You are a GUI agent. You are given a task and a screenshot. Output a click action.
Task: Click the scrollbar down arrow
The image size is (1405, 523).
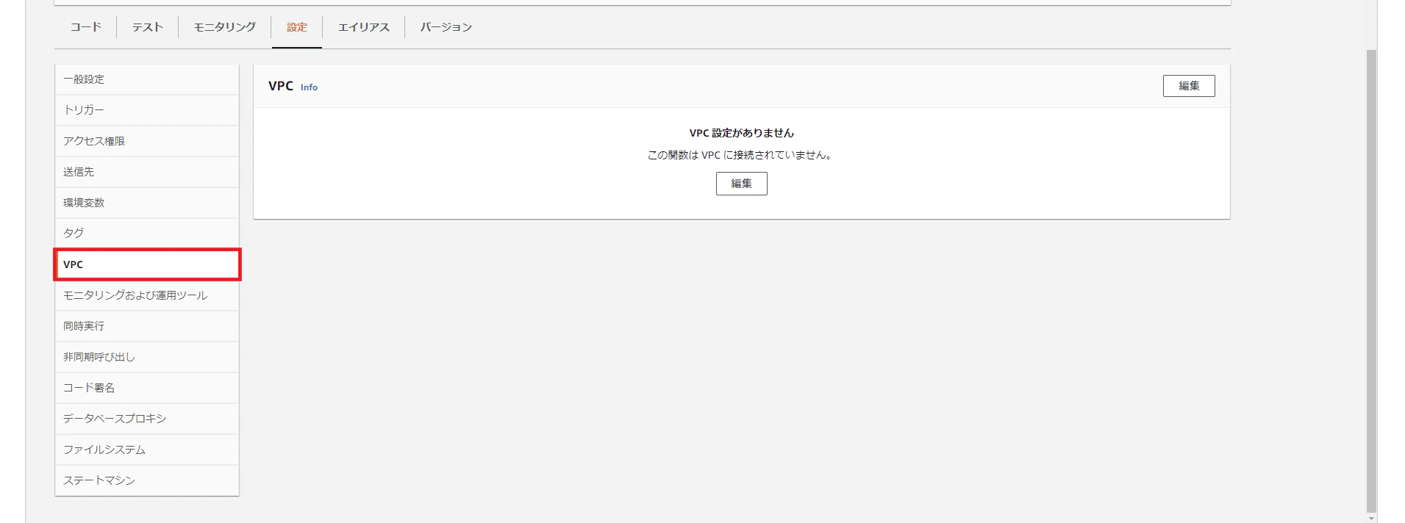click(1371, 518)
